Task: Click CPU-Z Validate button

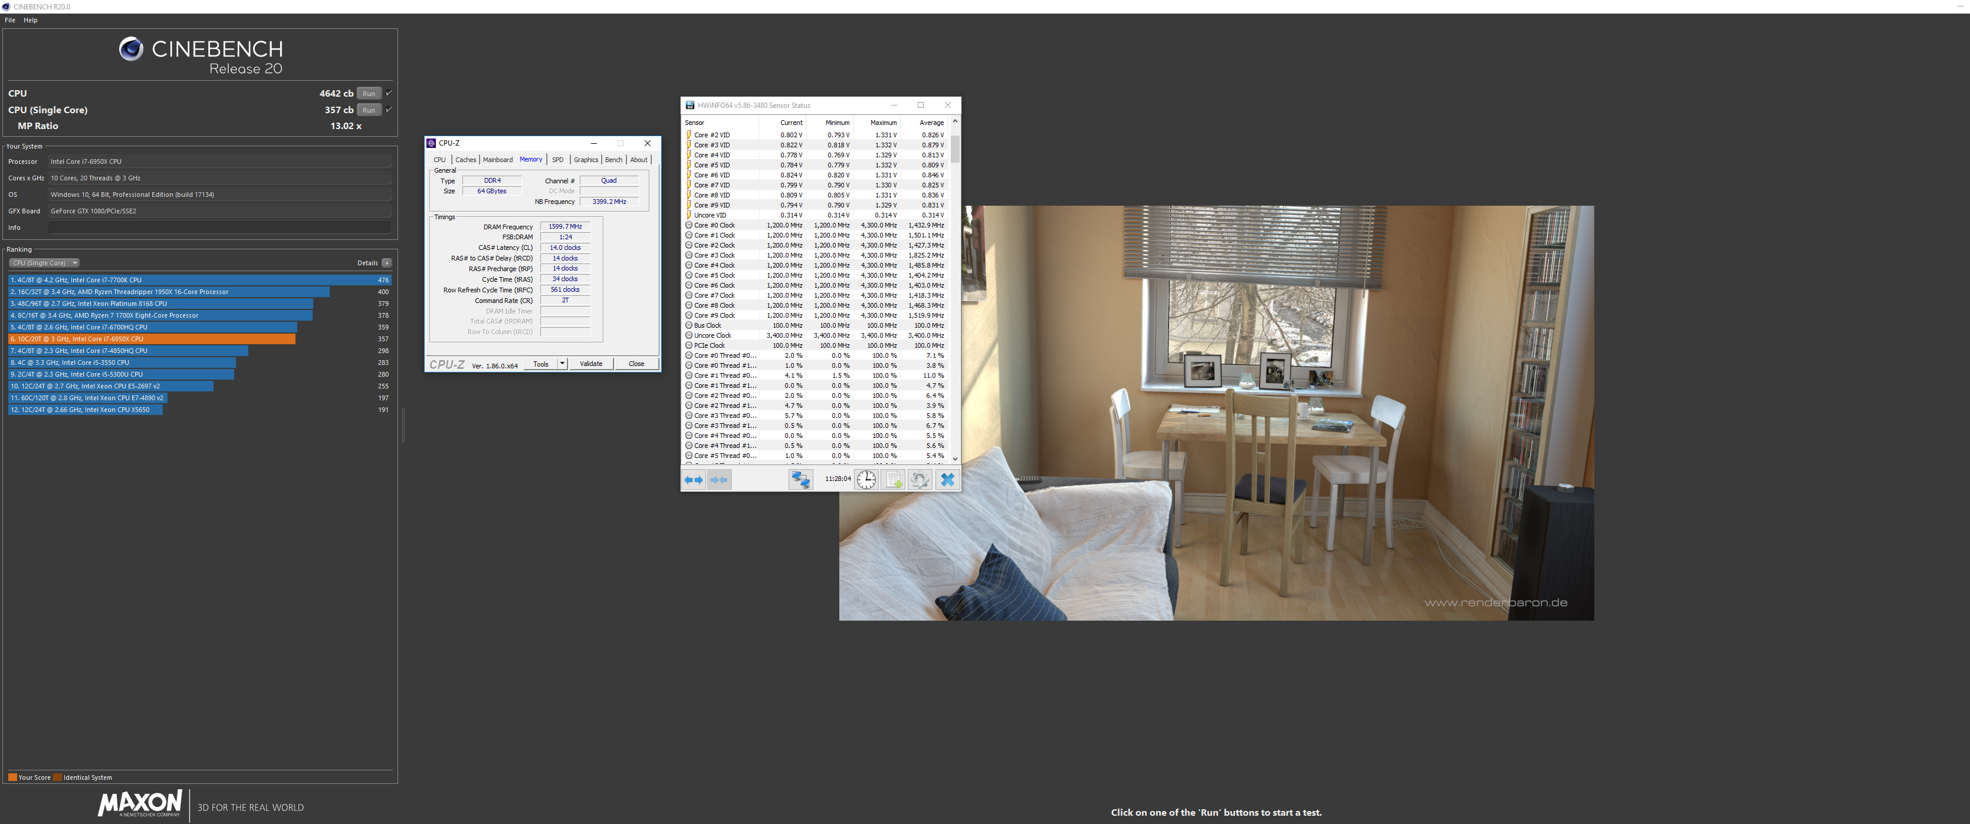Action: 590,364
